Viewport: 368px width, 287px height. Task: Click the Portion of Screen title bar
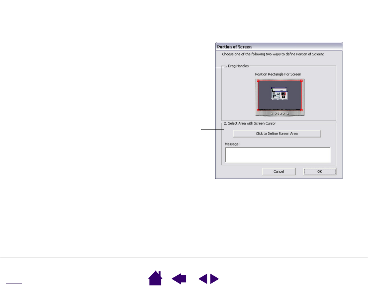coord(279,46)
